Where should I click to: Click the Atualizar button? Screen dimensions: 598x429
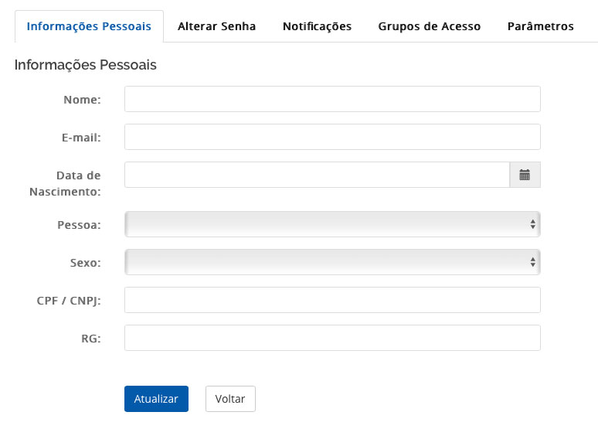coord(156,399)
